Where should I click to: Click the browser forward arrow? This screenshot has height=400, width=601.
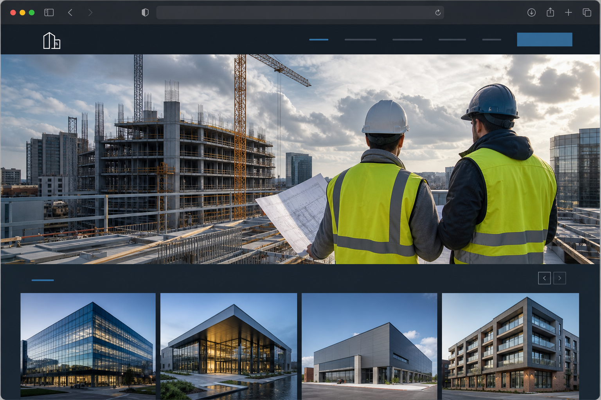[90, 12]
